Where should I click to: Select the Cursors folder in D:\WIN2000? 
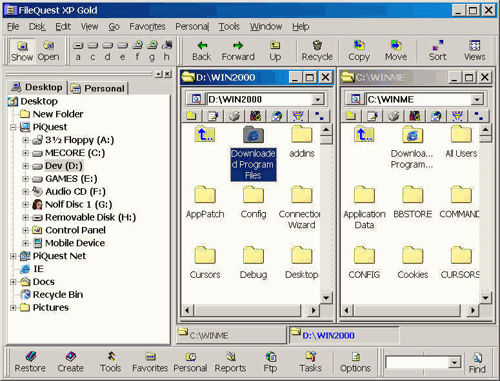click(205, 263)
